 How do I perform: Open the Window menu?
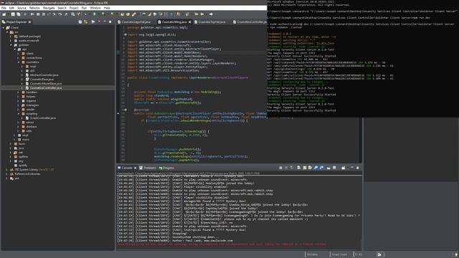pyautogui.click(x=95, y=8)
